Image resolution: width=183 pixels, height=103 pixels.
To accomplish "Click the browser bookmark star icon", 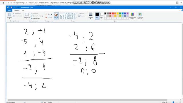I will coord(181,3).
